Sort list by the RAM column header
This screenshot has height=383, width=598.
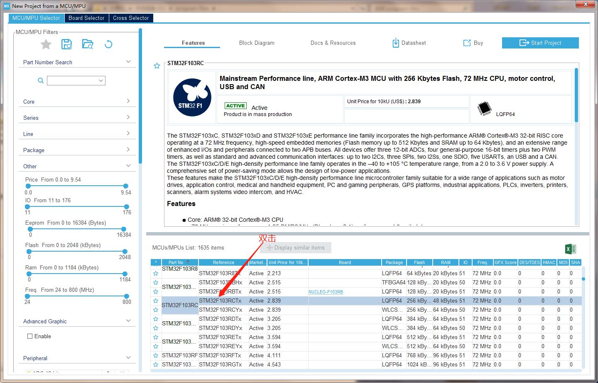pos(446,262)
